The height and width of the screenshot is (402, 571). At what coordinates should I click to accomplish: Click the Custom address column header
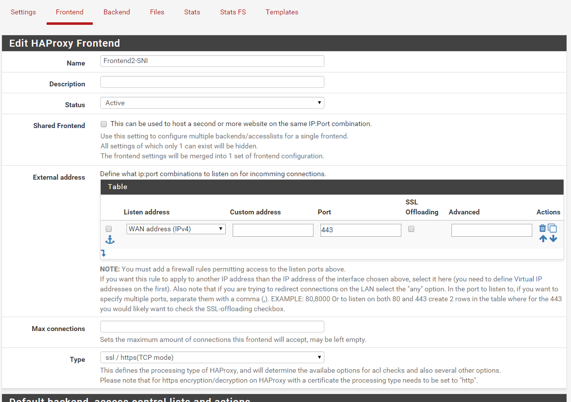[x=255, y=212]
